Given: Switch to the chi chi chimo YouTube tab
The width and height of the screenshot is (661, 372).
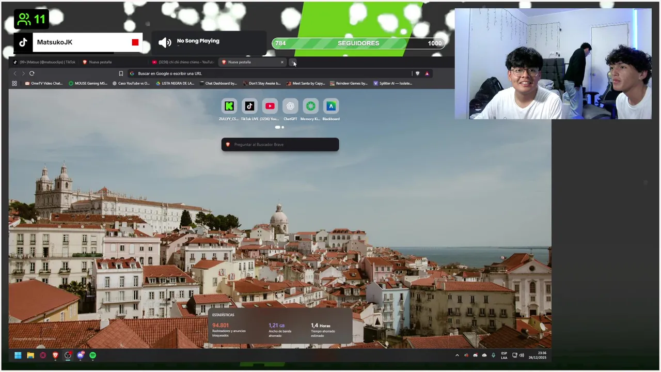Looking at the screenshot, I should point(183,62).
